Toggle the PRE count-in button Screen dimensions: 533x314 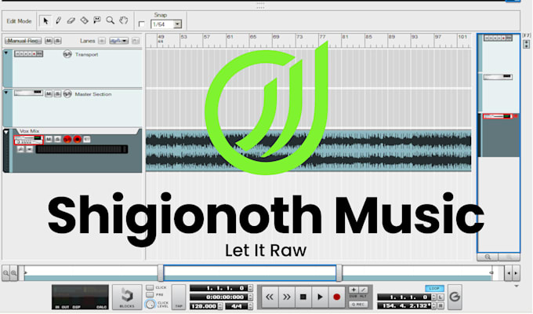tap(150, 294)
